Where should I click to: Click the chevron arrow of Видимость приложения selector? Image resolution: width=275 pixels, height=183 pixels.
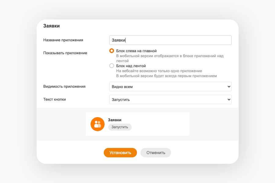(x=229, y=87)
